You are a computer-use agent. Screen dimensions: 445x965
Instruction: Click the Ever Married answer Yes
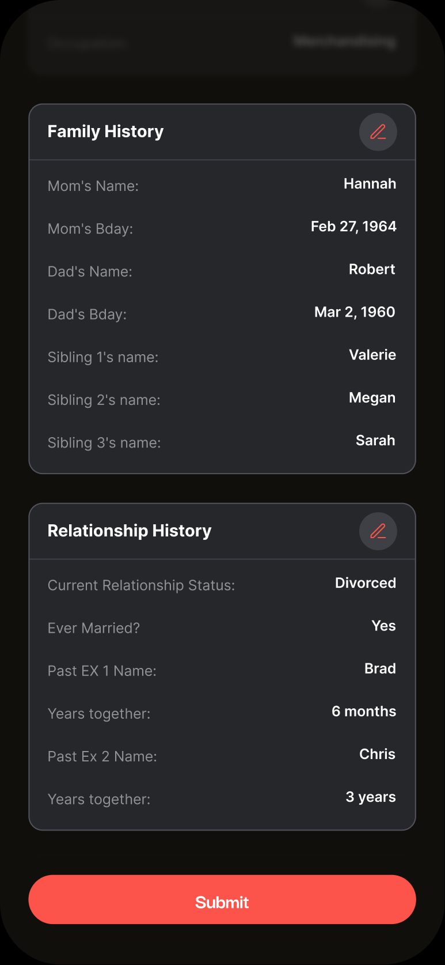click(x=383, y=626)
